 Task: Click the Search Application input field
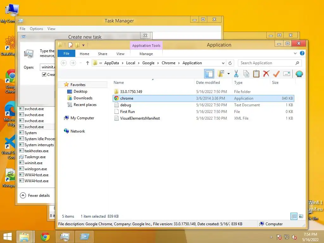click(x=267, y=63)
